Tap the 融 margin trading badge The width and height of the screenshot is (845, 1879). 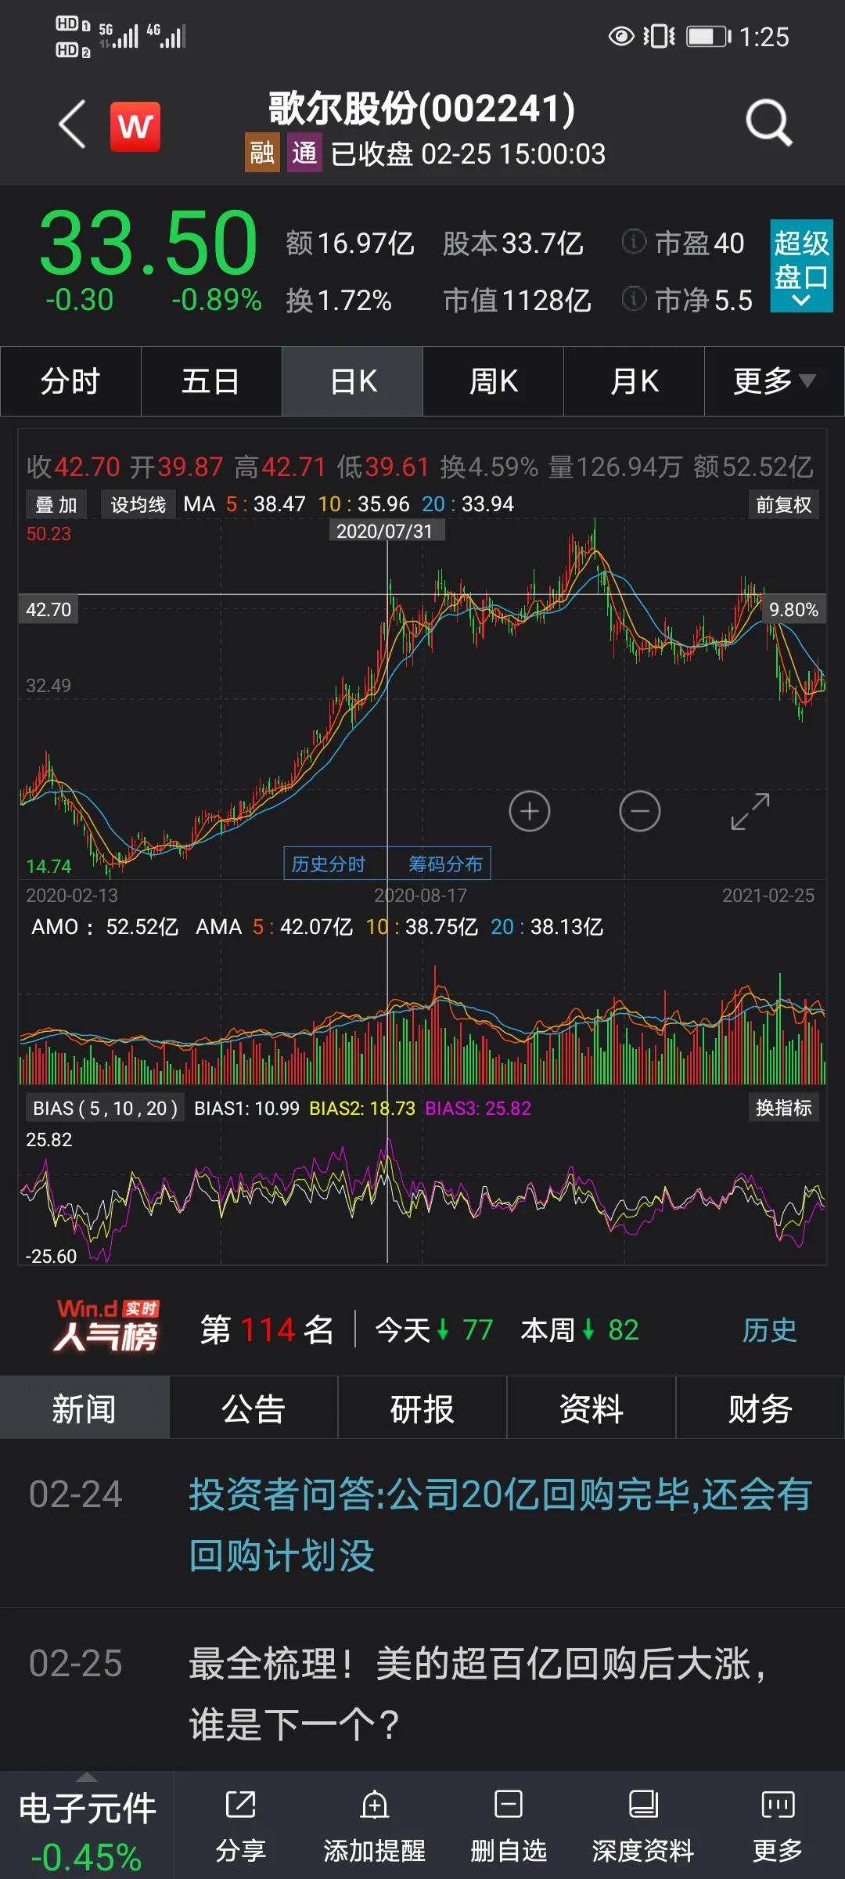[x=262, y=153]
